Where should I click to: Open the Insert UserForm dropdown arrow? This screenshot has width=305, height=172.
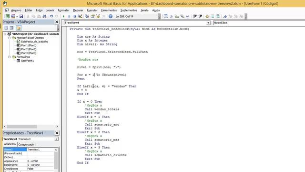click(x=17, y=16)
